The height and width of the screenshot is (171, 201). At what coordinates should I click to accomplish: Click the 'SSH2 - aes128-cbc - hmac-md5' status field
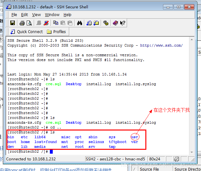(x=115, y=159)
